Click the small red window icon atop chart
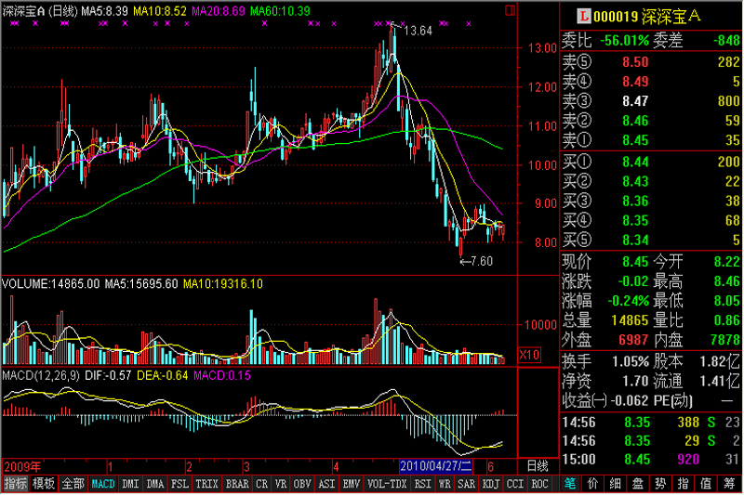Screen dimensions: 744x495 pyautogui.click(x=510, y=10)
